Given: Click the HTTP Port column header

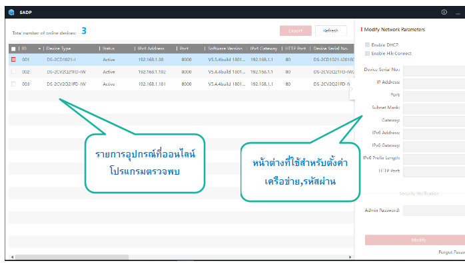Looking at the screenshot, I should 295,48.
